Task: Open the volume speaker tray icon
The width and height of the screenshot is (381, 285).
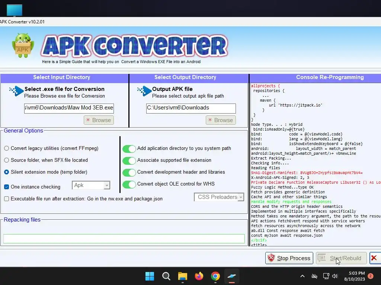Action: (335, 276)
